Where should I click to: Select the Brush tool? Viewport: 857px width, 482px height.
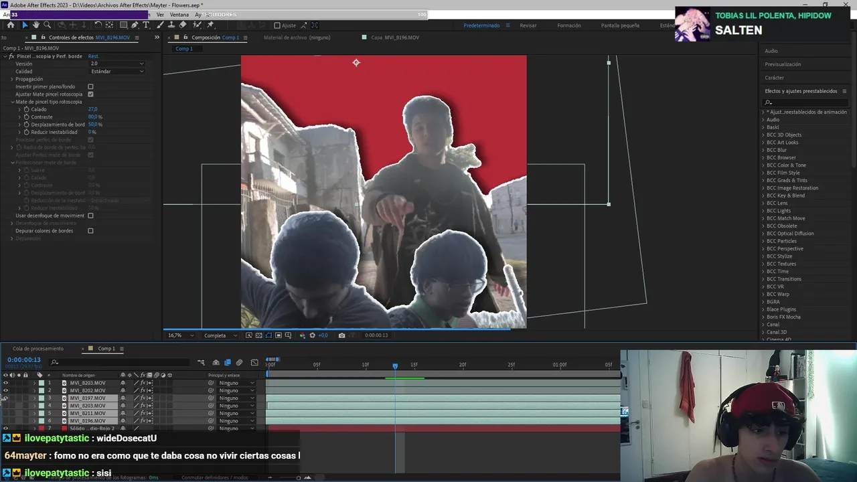(161, 25)
